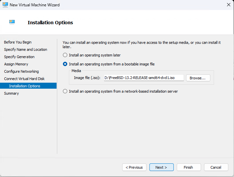Close the New Virtual Machine Wizard
This screenshot has width=234, height=177.
pos(228,5)
